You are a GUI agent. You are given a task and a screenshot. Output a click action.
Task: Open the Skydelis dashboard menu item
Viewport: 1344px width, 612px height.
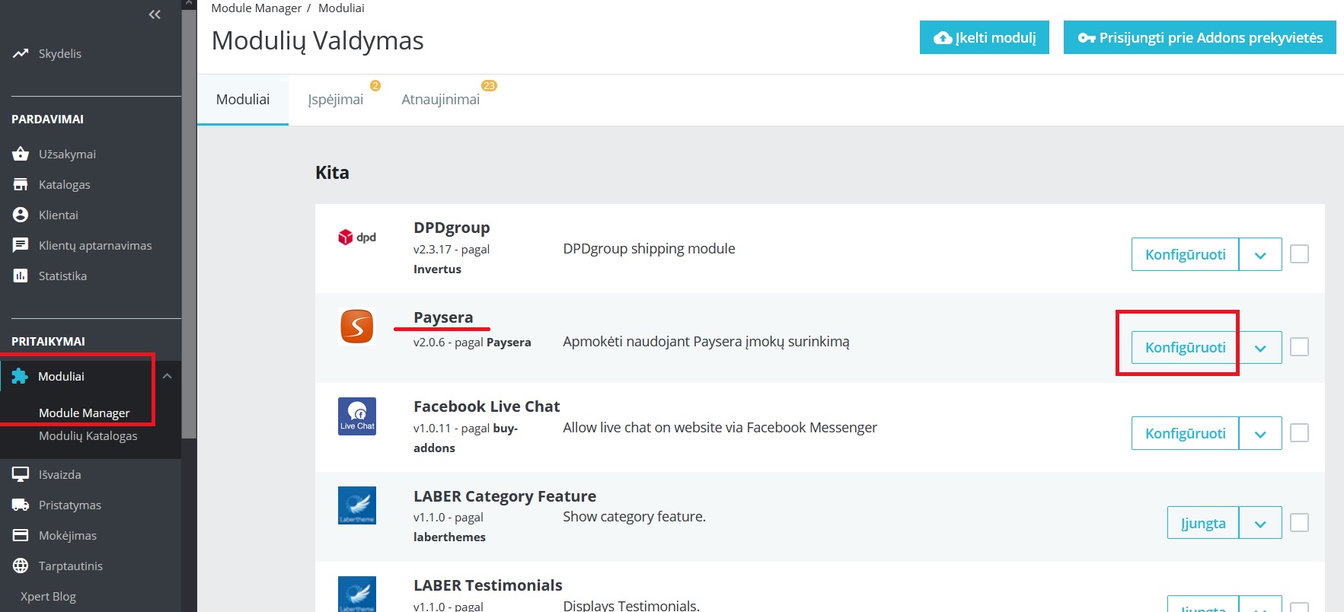pos(60,53)
